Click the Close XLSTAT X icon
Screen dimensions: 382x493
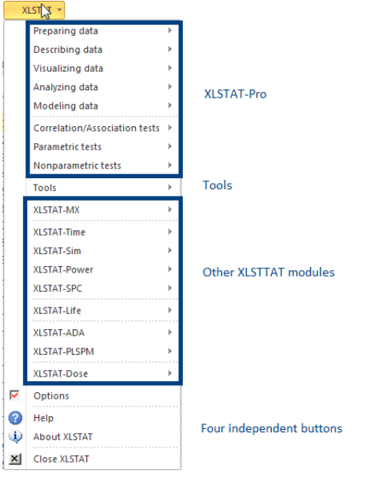(14, 459)
